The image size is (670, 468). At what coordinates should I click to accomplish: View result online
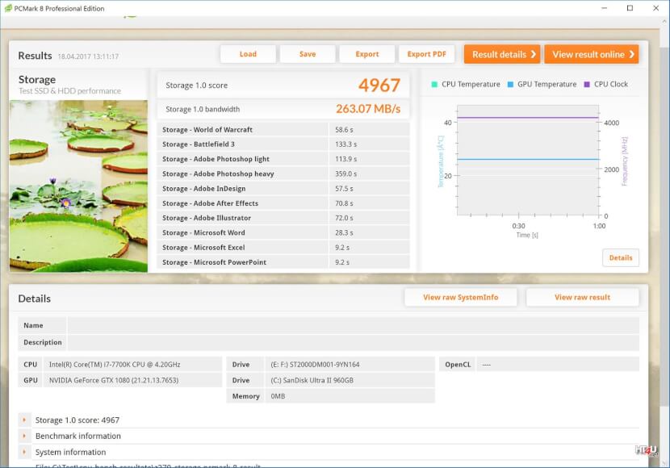(592, 54)
